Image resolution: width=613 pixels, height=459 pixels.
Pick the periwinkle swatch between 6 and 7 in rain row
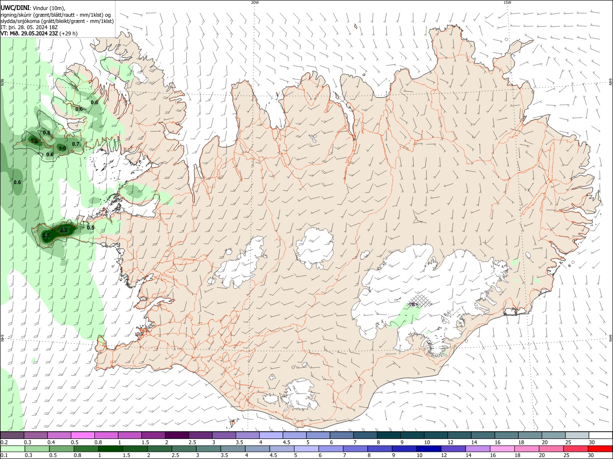tap(330, 449)
